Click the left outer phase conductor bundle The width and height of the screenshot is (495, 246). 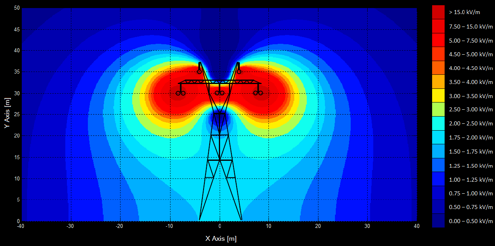pyautogui.click(x=180, y=93)
